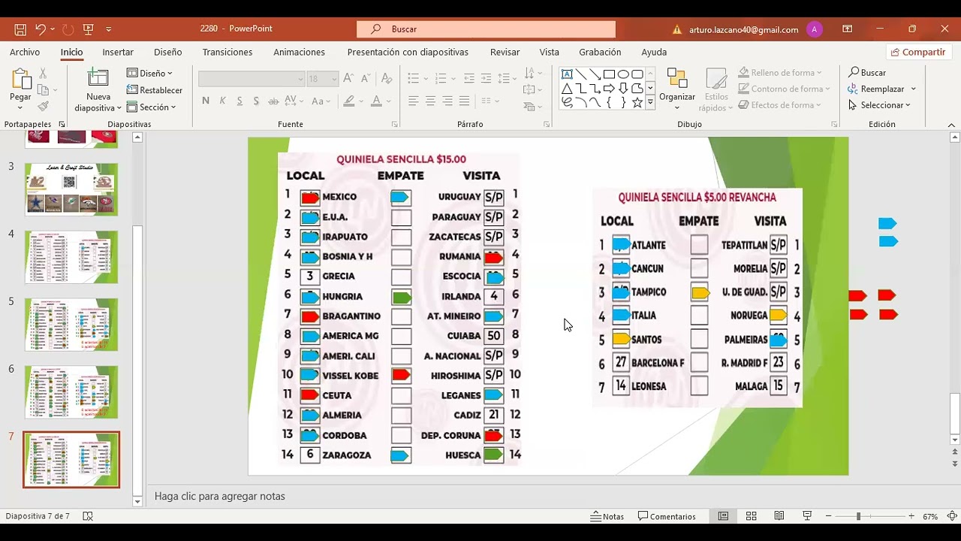The image size is (961, 541).
Task: Zoom out with the minus icon
Action: coord(828,516)
